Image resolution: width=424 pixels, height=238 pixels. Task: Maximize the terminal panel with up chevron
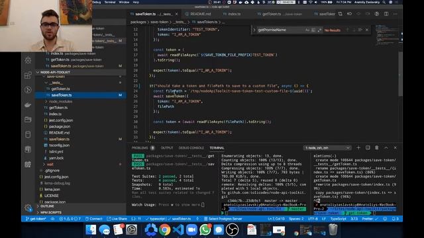386,147
